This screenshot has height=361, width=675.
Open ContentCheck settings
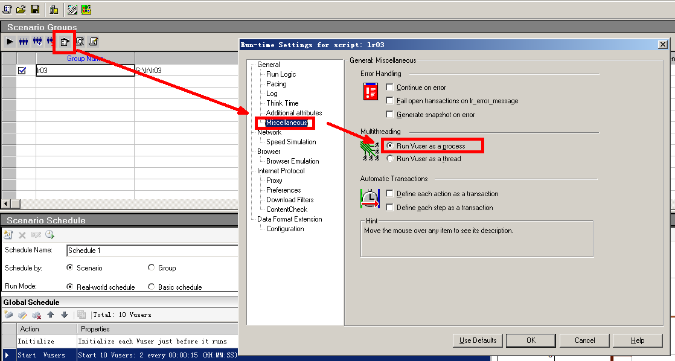click(287, 209)
